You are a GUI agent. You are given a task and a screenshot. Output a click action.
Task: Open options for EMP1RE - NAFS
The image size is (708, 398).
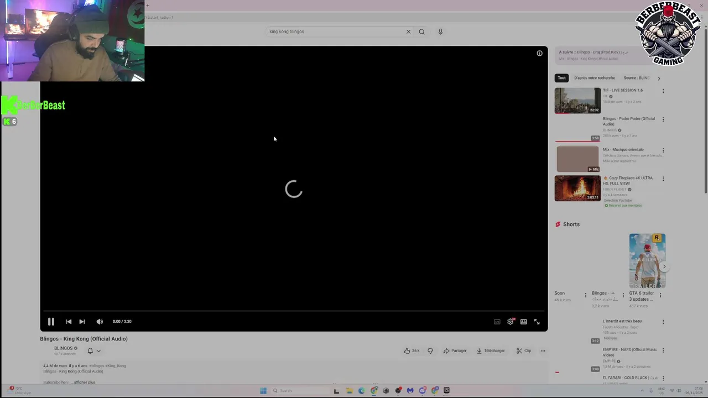pyautogui.click(x=663, y=350)
